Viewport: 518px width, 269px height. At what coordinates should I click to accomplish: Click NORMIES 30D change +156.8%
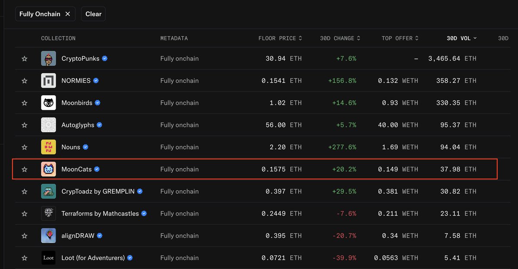pyautogui.click(x=342, y=81)
